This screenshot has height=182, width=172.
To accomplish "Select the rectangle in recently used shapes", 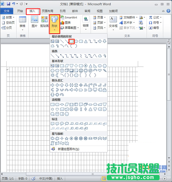I will [x=71, y=41].
